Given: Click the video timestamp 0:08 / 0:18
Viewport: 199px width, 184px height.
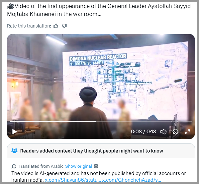Looking at the screenshot, I should [144, 132].
